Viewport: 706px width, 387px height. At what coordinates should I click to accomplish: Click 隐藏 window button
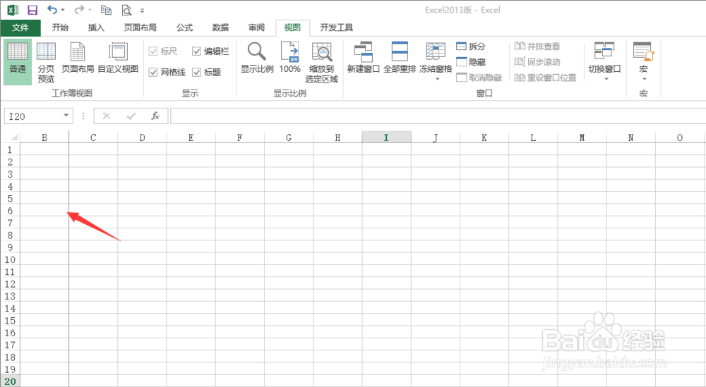470,62
